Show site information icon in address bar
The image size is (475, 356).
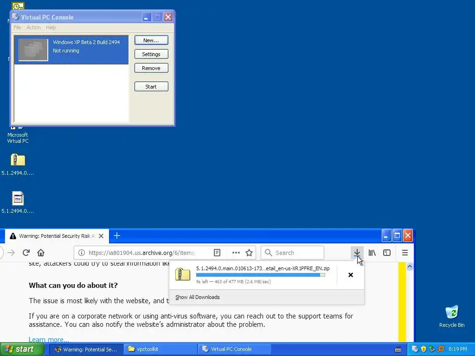[x=82, y=253]
